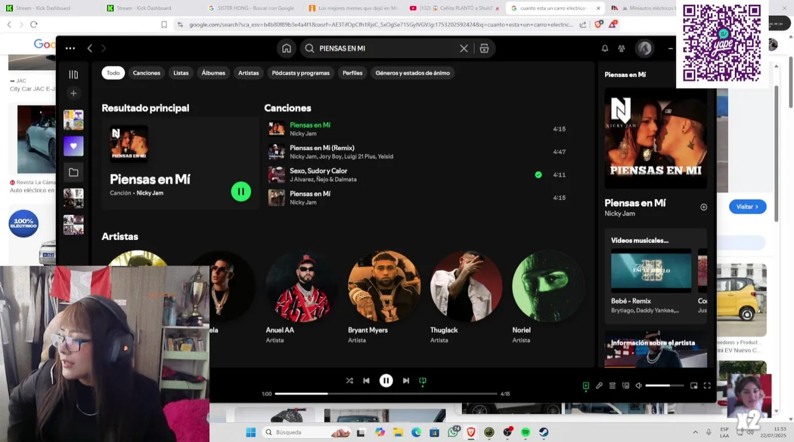The height and width of the screenshot is (442, 794).
Task: Reload the browser page
Action: pos(34,25)
